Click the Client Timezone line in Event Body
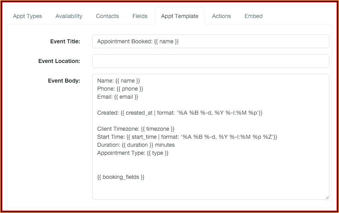Viewport: 339px width, 213px height. click(136, 129)
